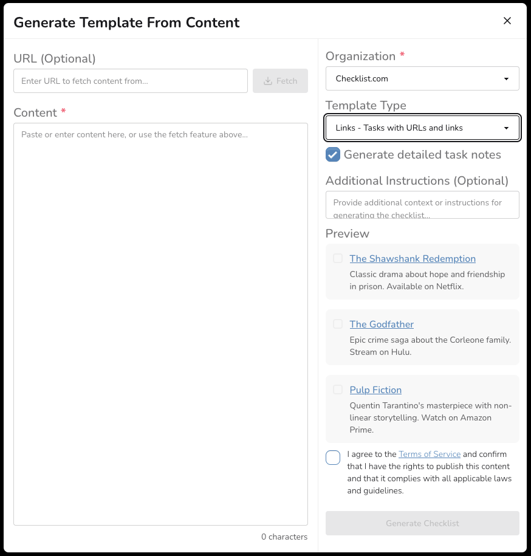Select the Checklist.com organization combo box
The image size is (531, 556).
(413, 79)
